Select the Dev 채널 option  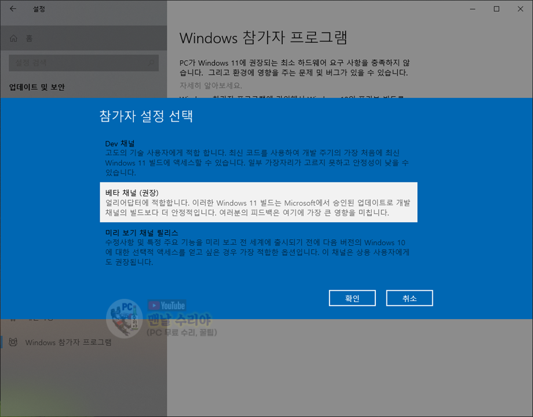(258, 158)
